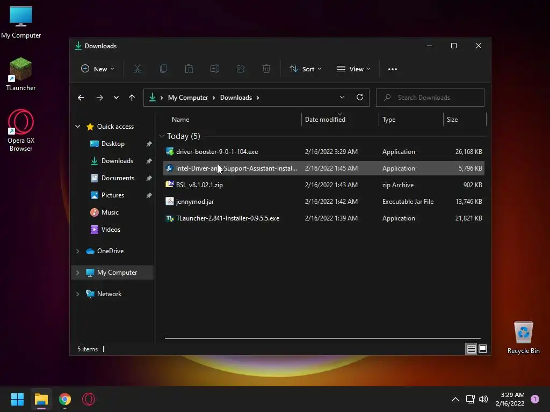Click the 2/16/2022 1:39 AM date cell

pos(331,218)
